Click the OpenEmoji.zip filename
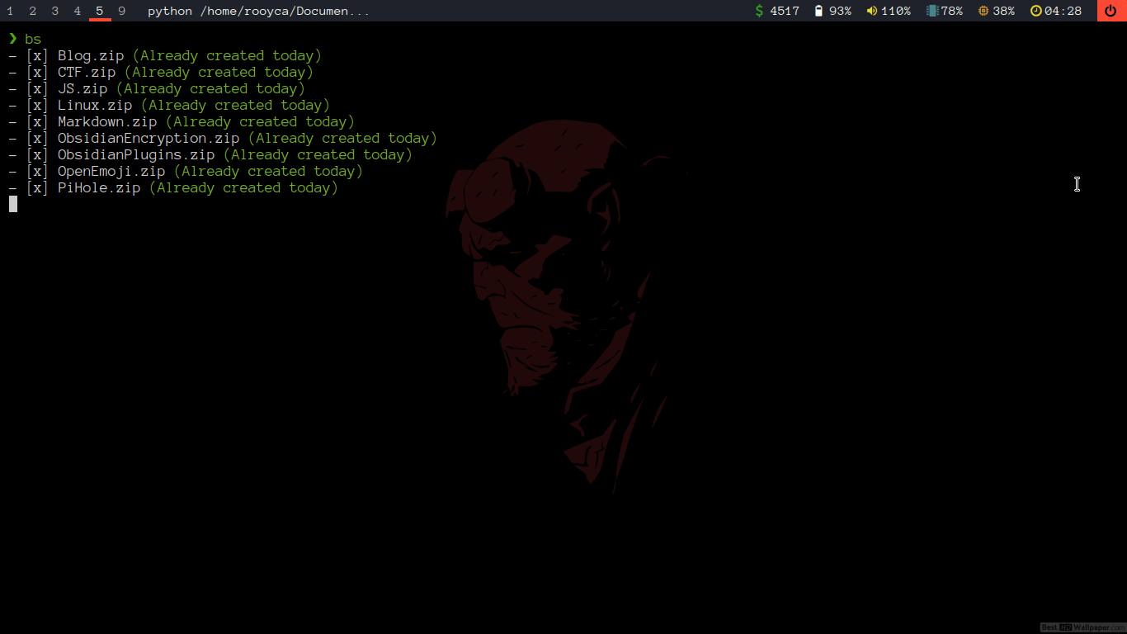Viewport: 1127px width, 634px height. [x=111, y=172]
